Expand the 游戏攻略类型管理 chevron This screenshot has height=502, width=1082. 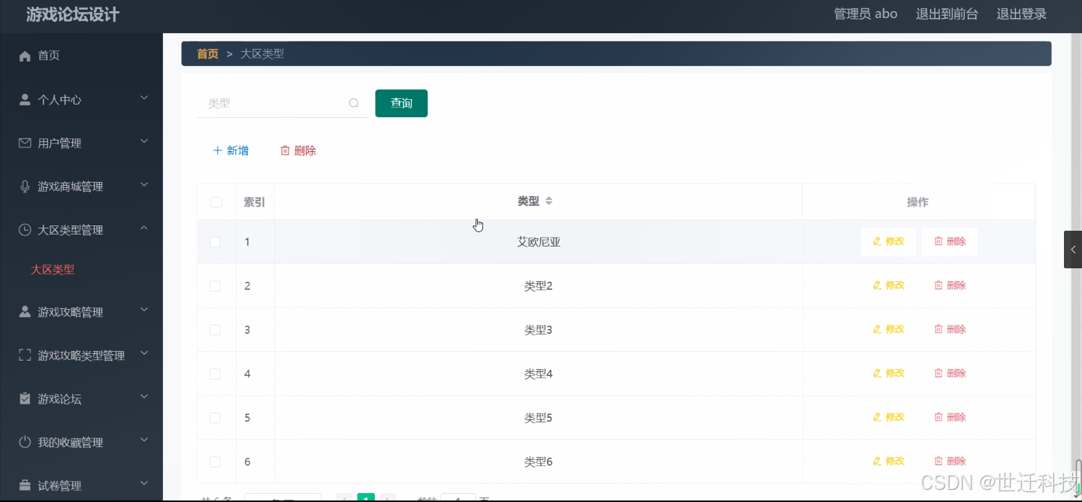(144, 353)
